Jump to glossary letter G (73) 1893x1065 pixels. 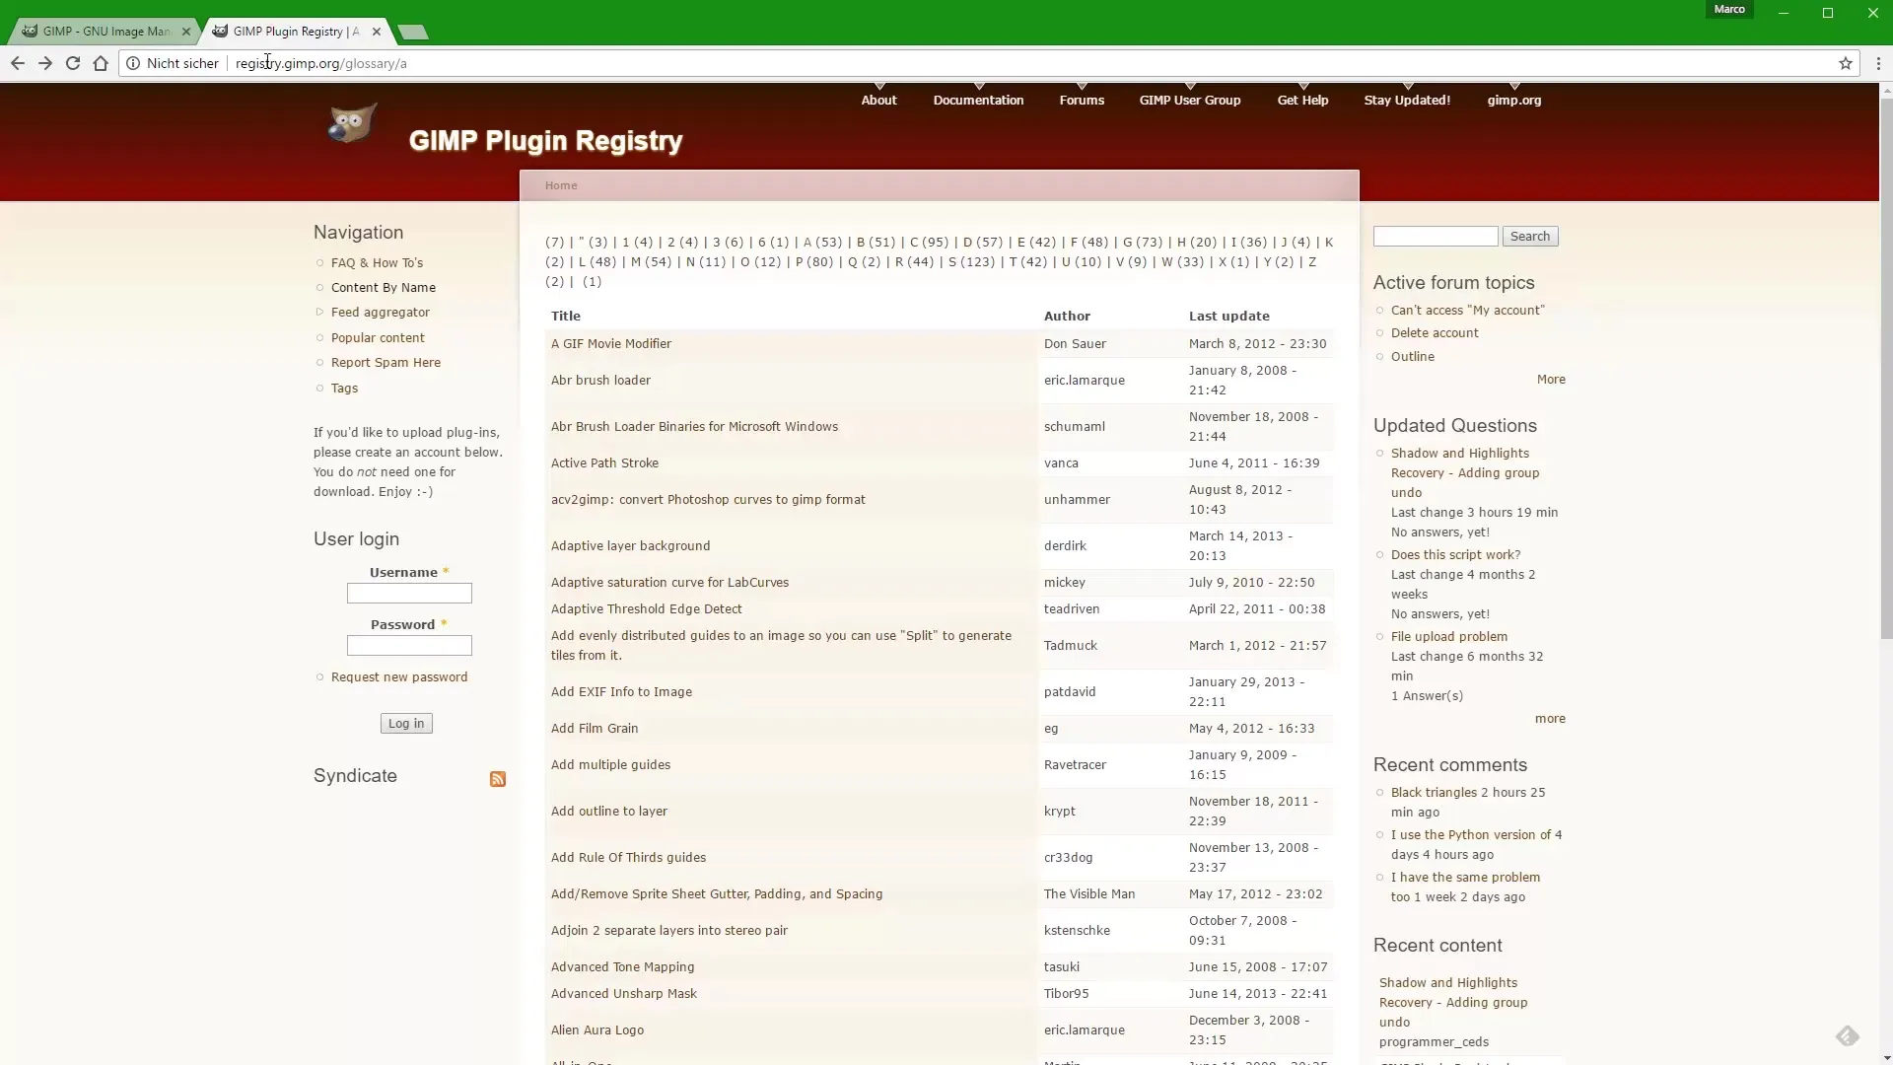pyautogui.click(x=1143, y=242)
